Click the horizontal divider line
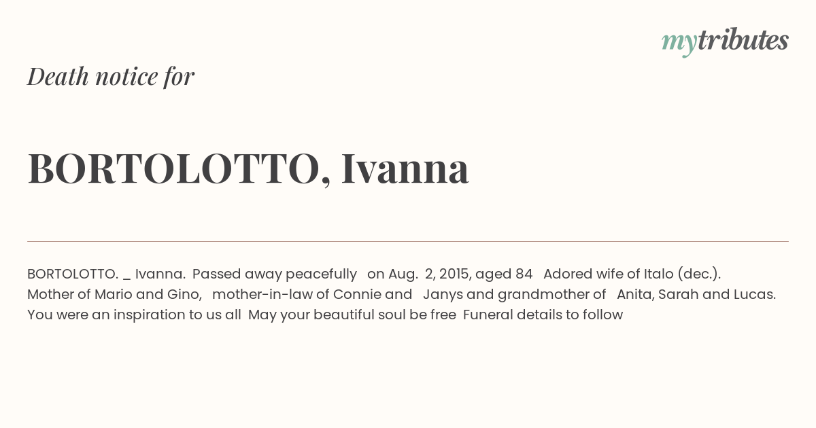This screenshot has height=428, width=816. pos(408,241)
